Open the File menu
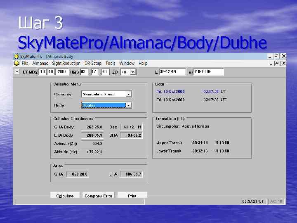This screenshot has height=223, width=297. (25, 63)
